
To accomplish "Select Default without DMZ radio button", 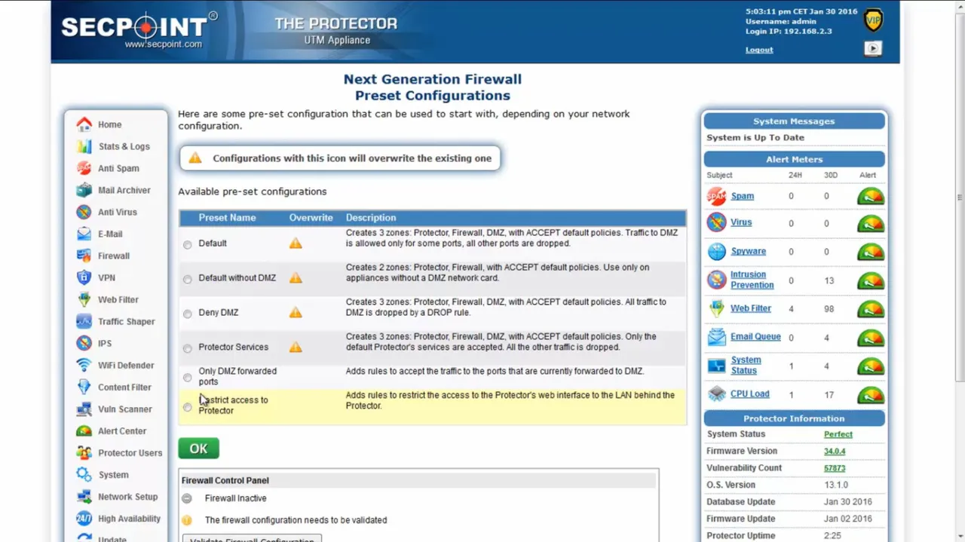I will (187, 279).
